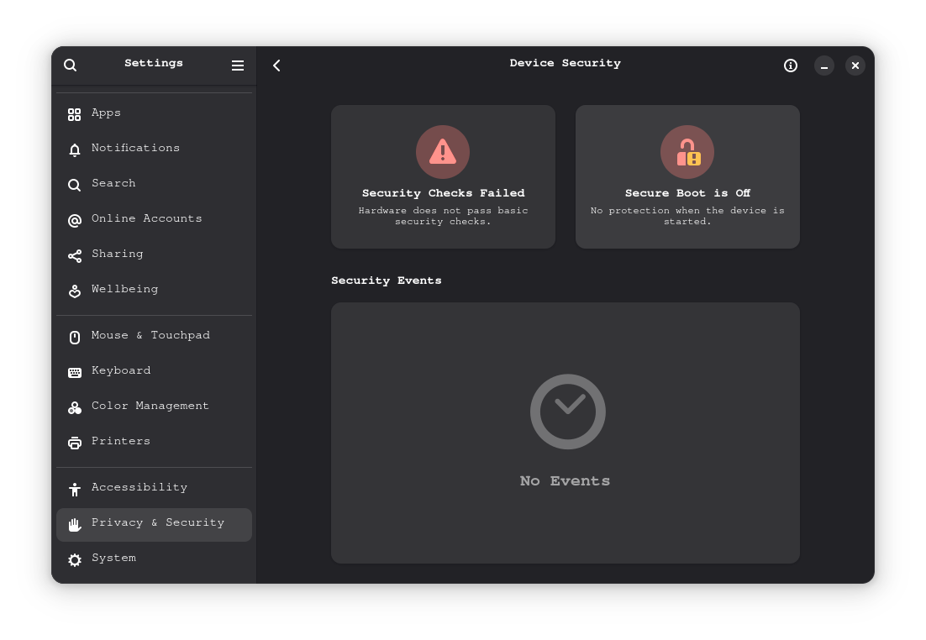
Task: Open the Security Checks Failed card
Action: 443,176
